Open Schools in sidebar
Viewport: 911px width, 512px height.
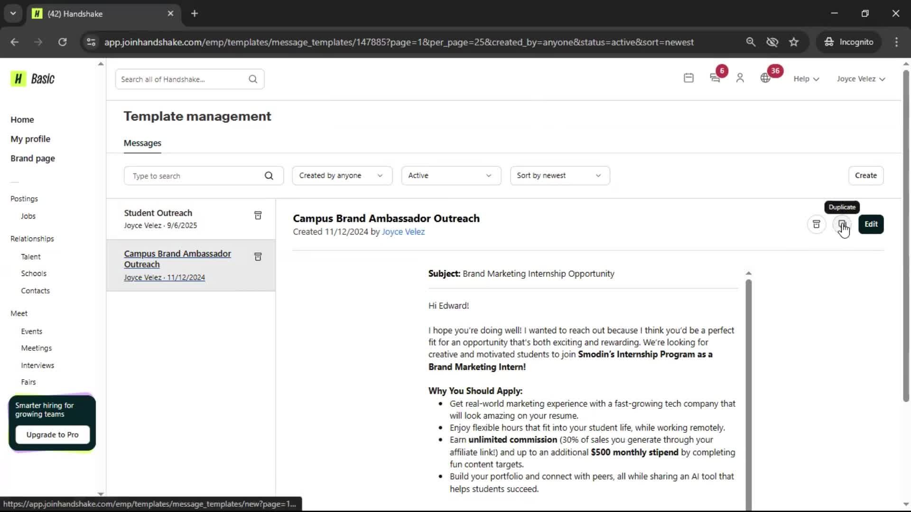(x=34, y=274)
